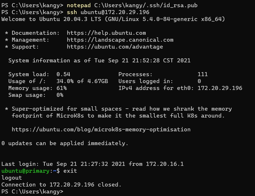Open the landscape.canonical.com management link
Viewport: 255px width, 196px height.
120,40
